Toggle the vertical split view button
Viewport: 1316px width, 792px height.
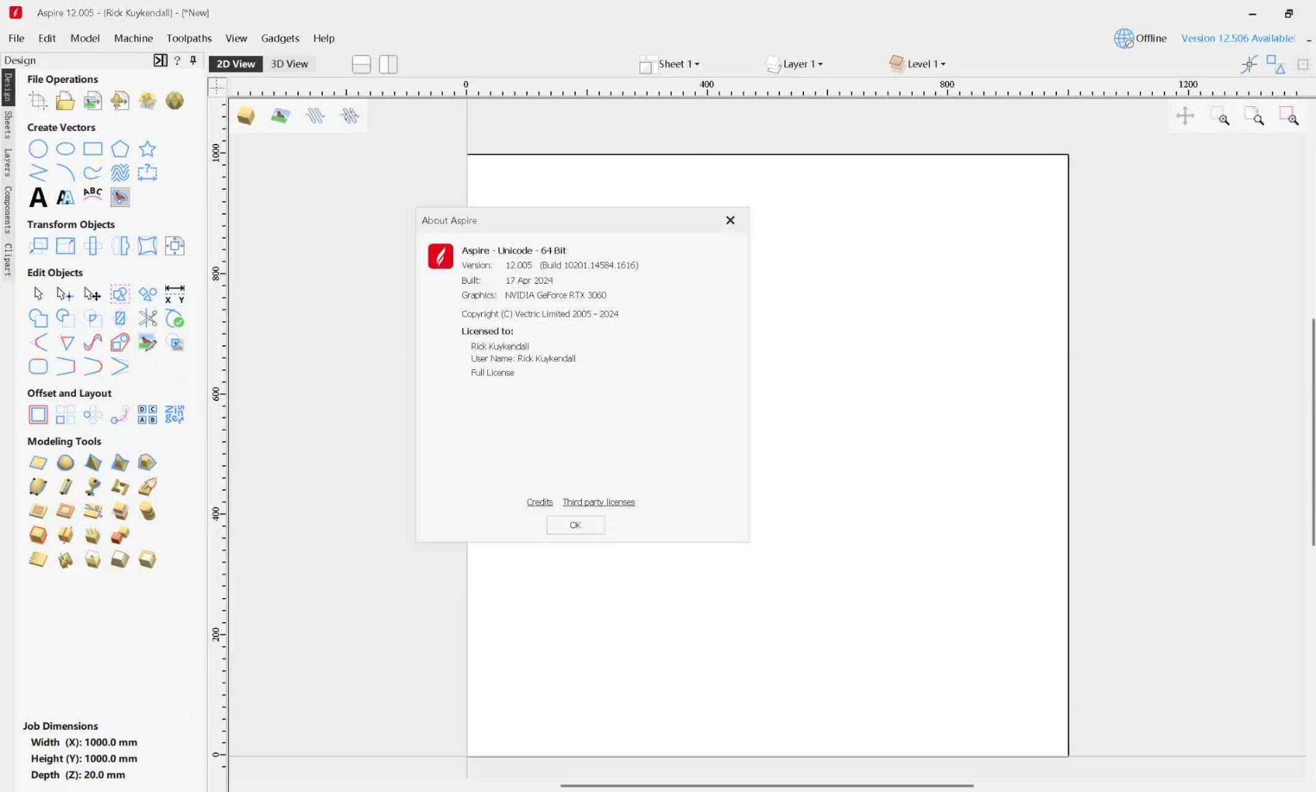[x=388, y=64]
